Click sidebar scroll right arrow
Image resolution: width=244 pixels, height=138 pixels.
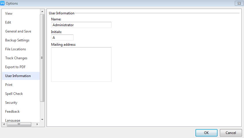37,124
